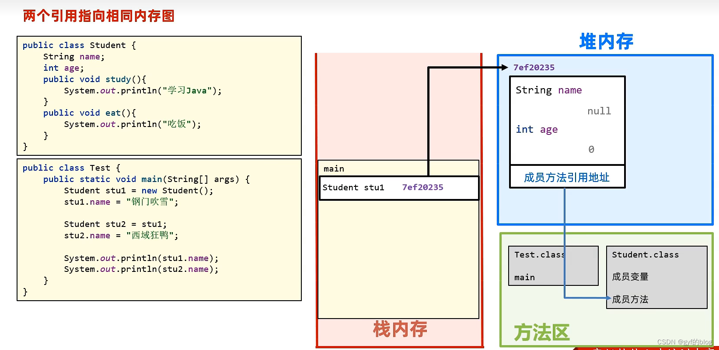Click the 'Student.class' label

(645, 255)
